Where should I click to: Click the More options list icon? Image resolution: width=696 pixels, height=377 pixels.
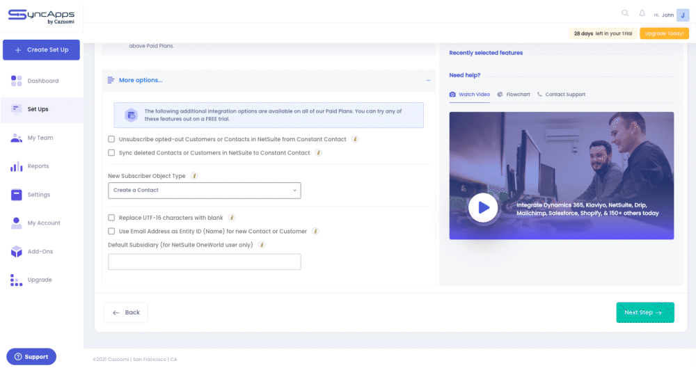tap(111, 80)
